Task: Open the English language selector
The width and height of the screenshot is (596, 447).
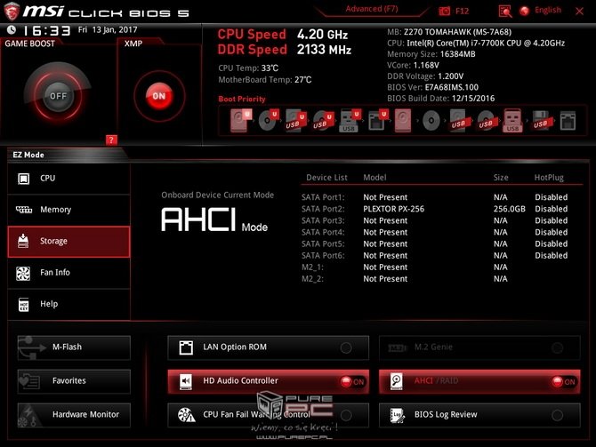Action: click(548, 11)
